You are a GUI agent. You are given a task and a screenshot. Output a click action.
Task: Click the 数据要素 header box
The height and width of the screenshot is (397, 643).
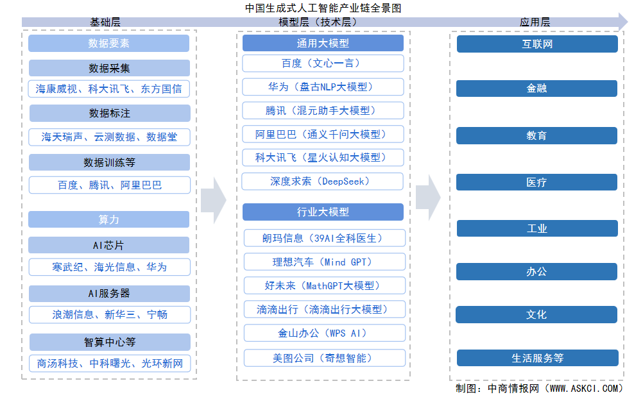pos(109,43)
